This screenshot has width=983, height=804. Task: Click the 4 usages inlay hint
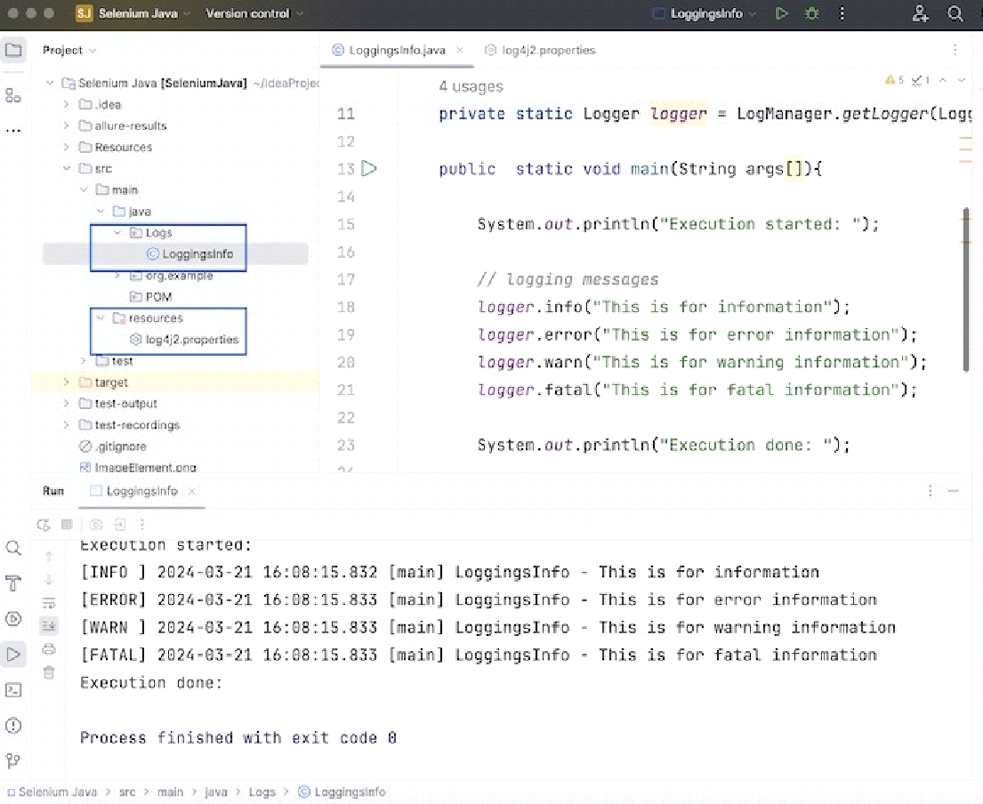point(471,86)
